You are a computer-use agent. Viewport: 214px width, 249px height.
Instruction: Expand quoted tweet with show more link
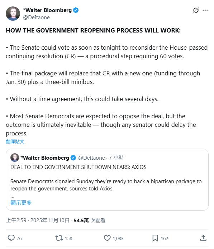(21, 203)
